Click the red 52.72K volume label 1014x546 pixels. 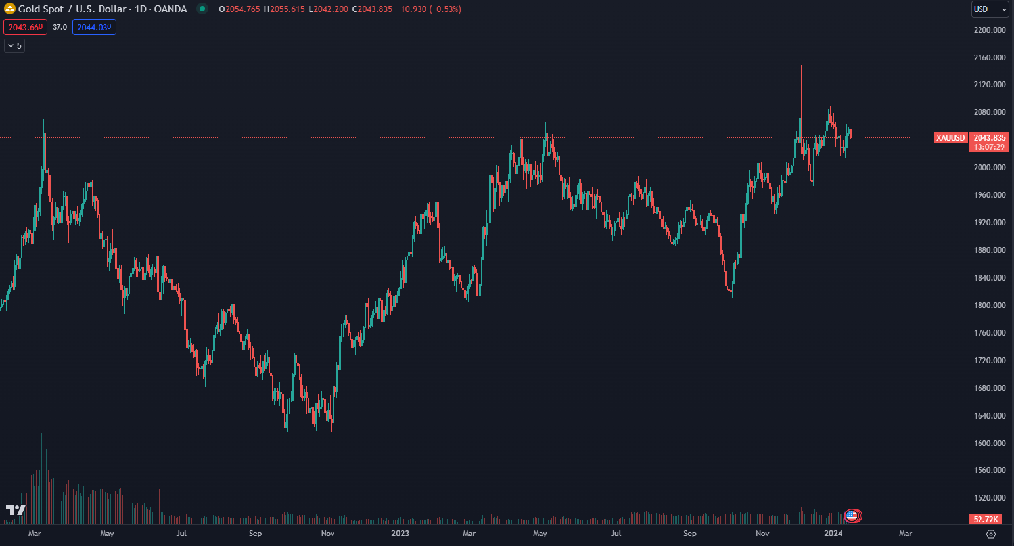986,519
